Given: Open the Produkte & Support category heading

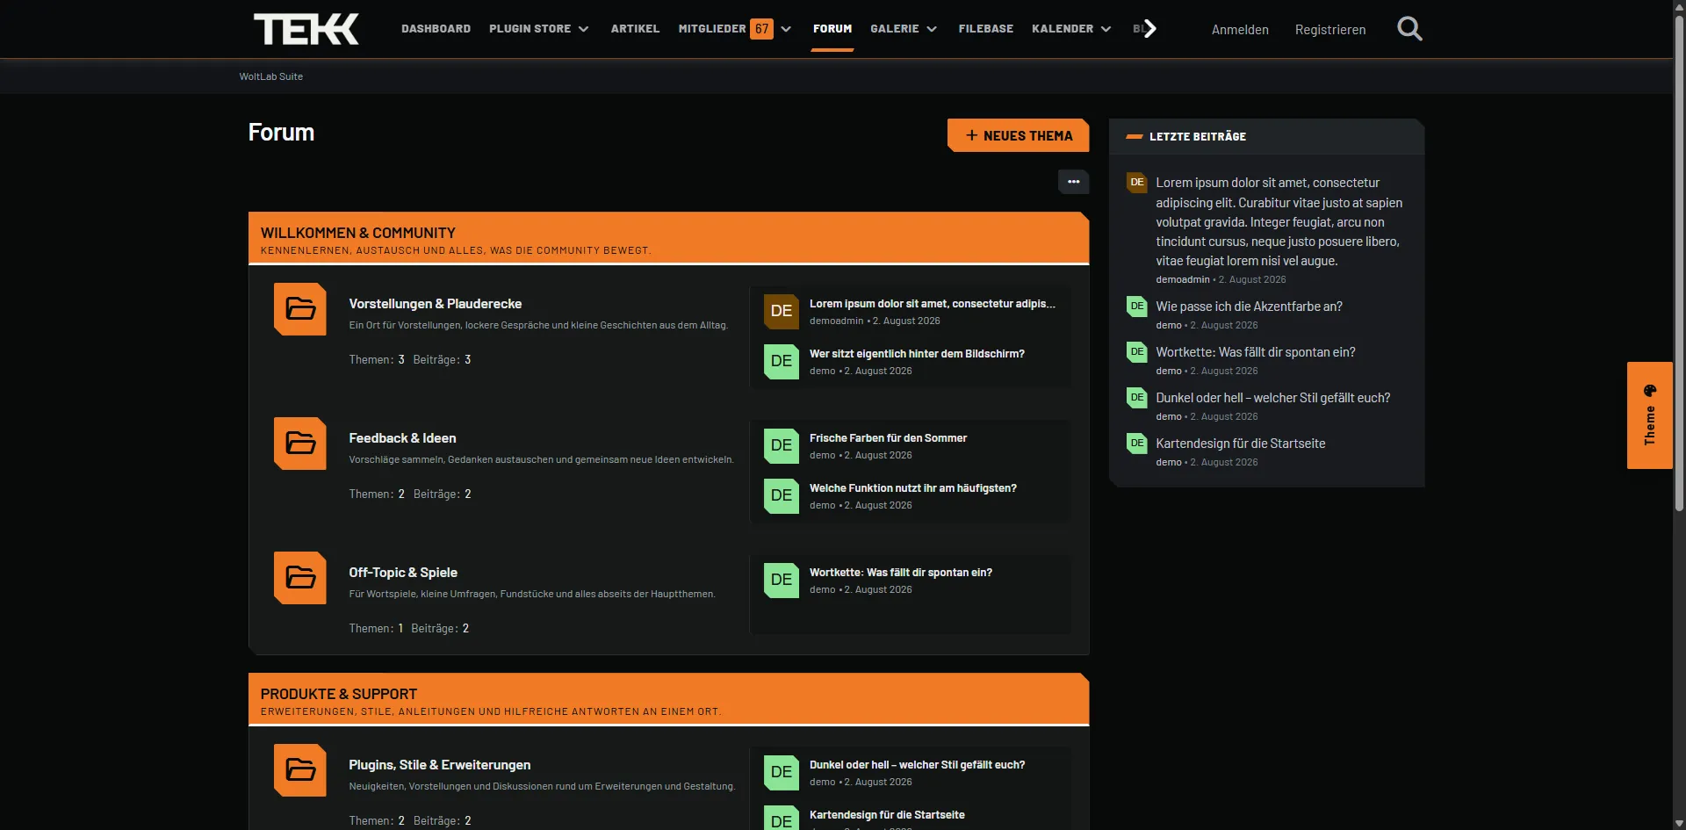Looking at the screenshot, I should 339,694.
